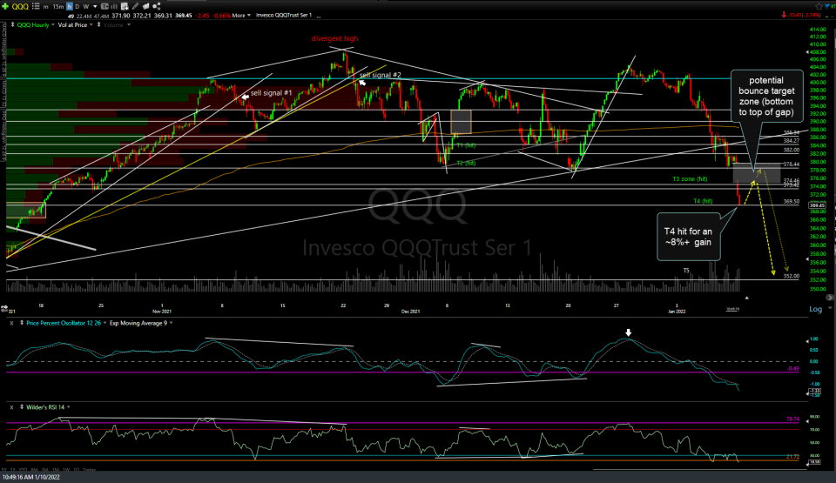The image size is (836, 483).
Task: Click the small triangle below the volume bars
Action: pos(746,298)
